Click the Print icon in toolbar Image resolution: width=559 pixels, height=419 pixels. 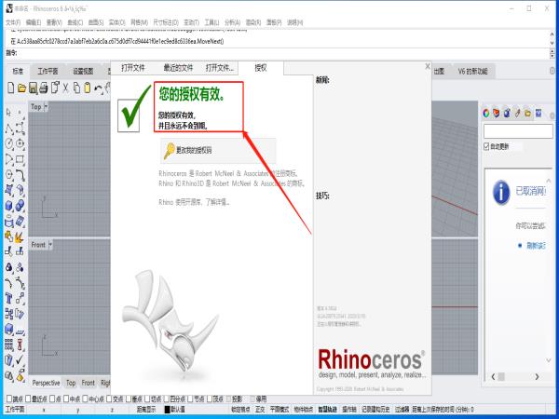pos(44,88)
